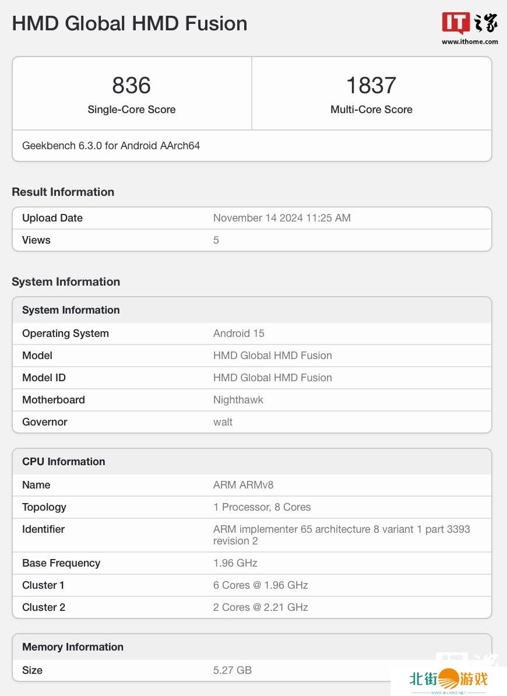This screenshot has height=696, width=507.
Task: Click the Memory Information table header
Action: [73, 647]
